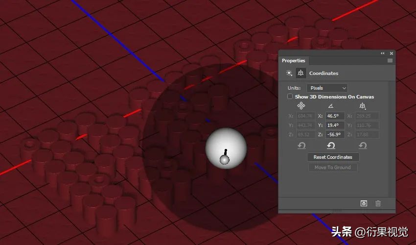Click the dimmed X position field
This screenshot has width=416, height=245.
[305, 116]
